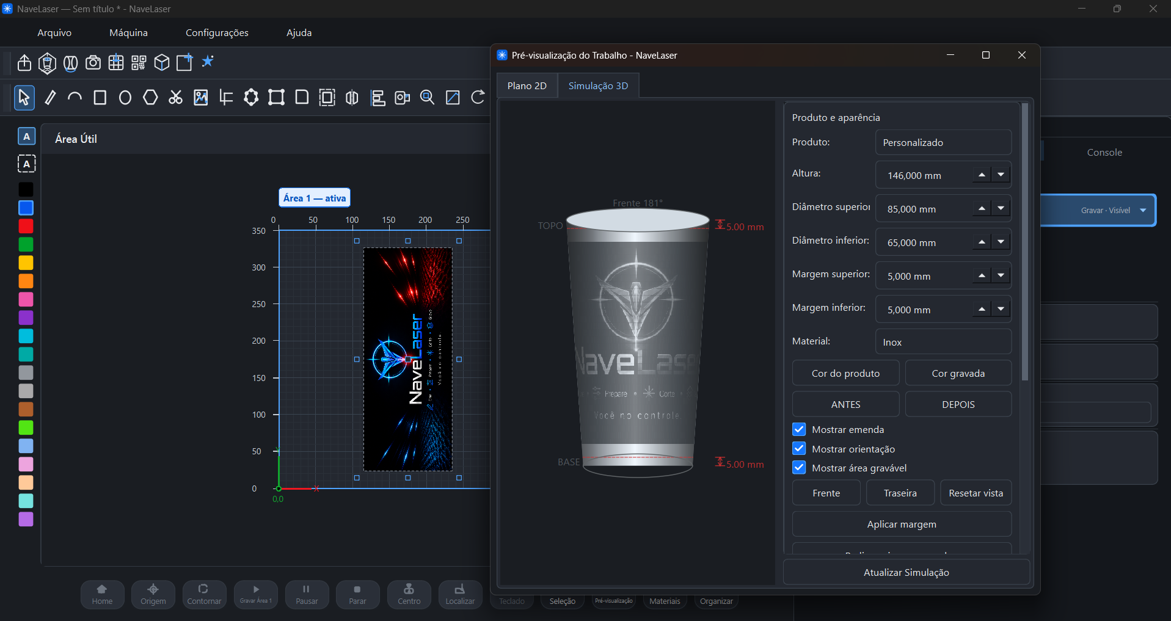1171x621 pixels.
Task: Decrease Altura value with down arrow
Action: point(1001,175)
